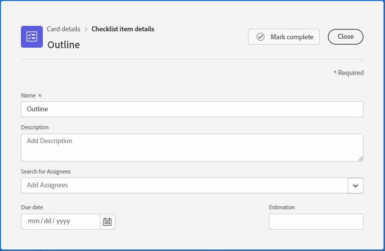
Task: Select the day segment of Due date
Action: [48, 222]
